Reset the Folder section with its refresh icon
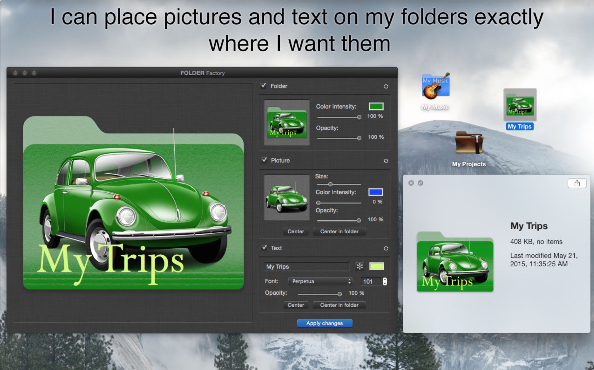This screenshot has height=370, width=594. (x=386, y=86)
